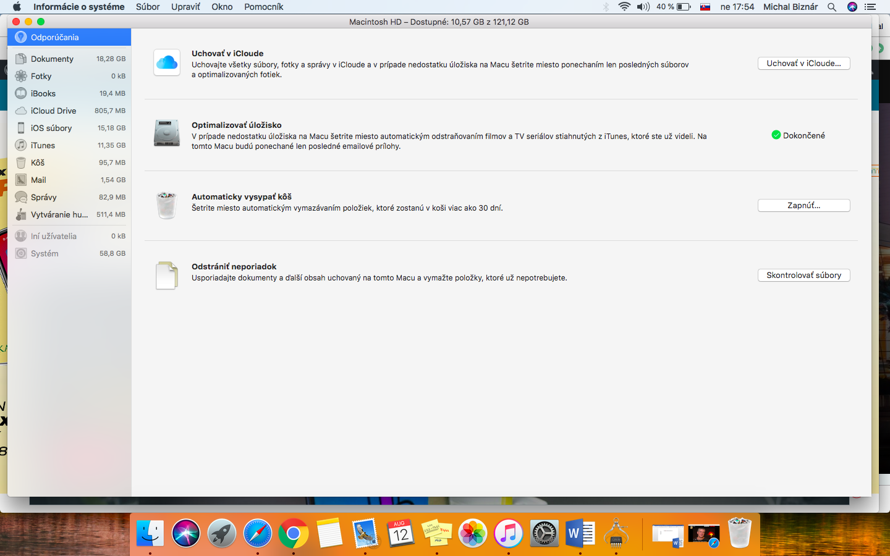
Task: Click the minimized Safari window thumbnail in Dock
Action: 704,534
